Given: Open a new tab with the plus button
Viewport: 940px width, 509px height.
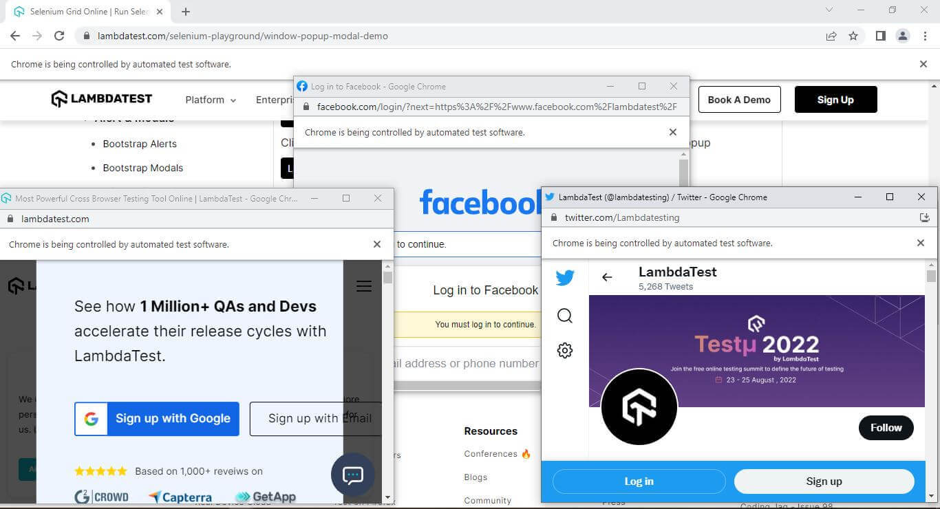Looking at the screenshot, I should pyautogui.click(x=186, y=11).
